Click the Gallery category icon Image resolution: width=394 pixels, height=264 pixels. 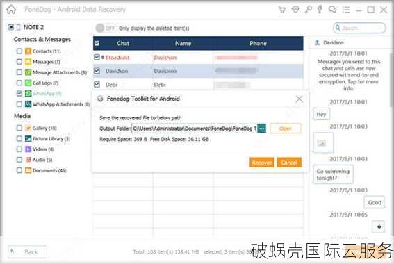pyautogui.click(x=28, y=128)
